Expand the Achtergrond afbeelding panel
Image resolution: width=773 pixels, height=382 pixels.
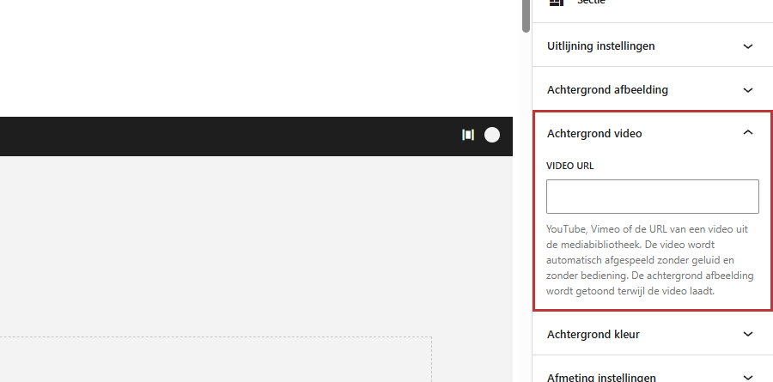pyautogui.click(x=652, y=90)
